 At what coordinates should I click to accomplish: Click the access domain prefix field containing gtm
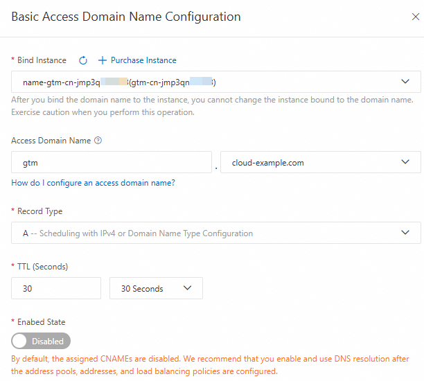click(x=111, y=163)
